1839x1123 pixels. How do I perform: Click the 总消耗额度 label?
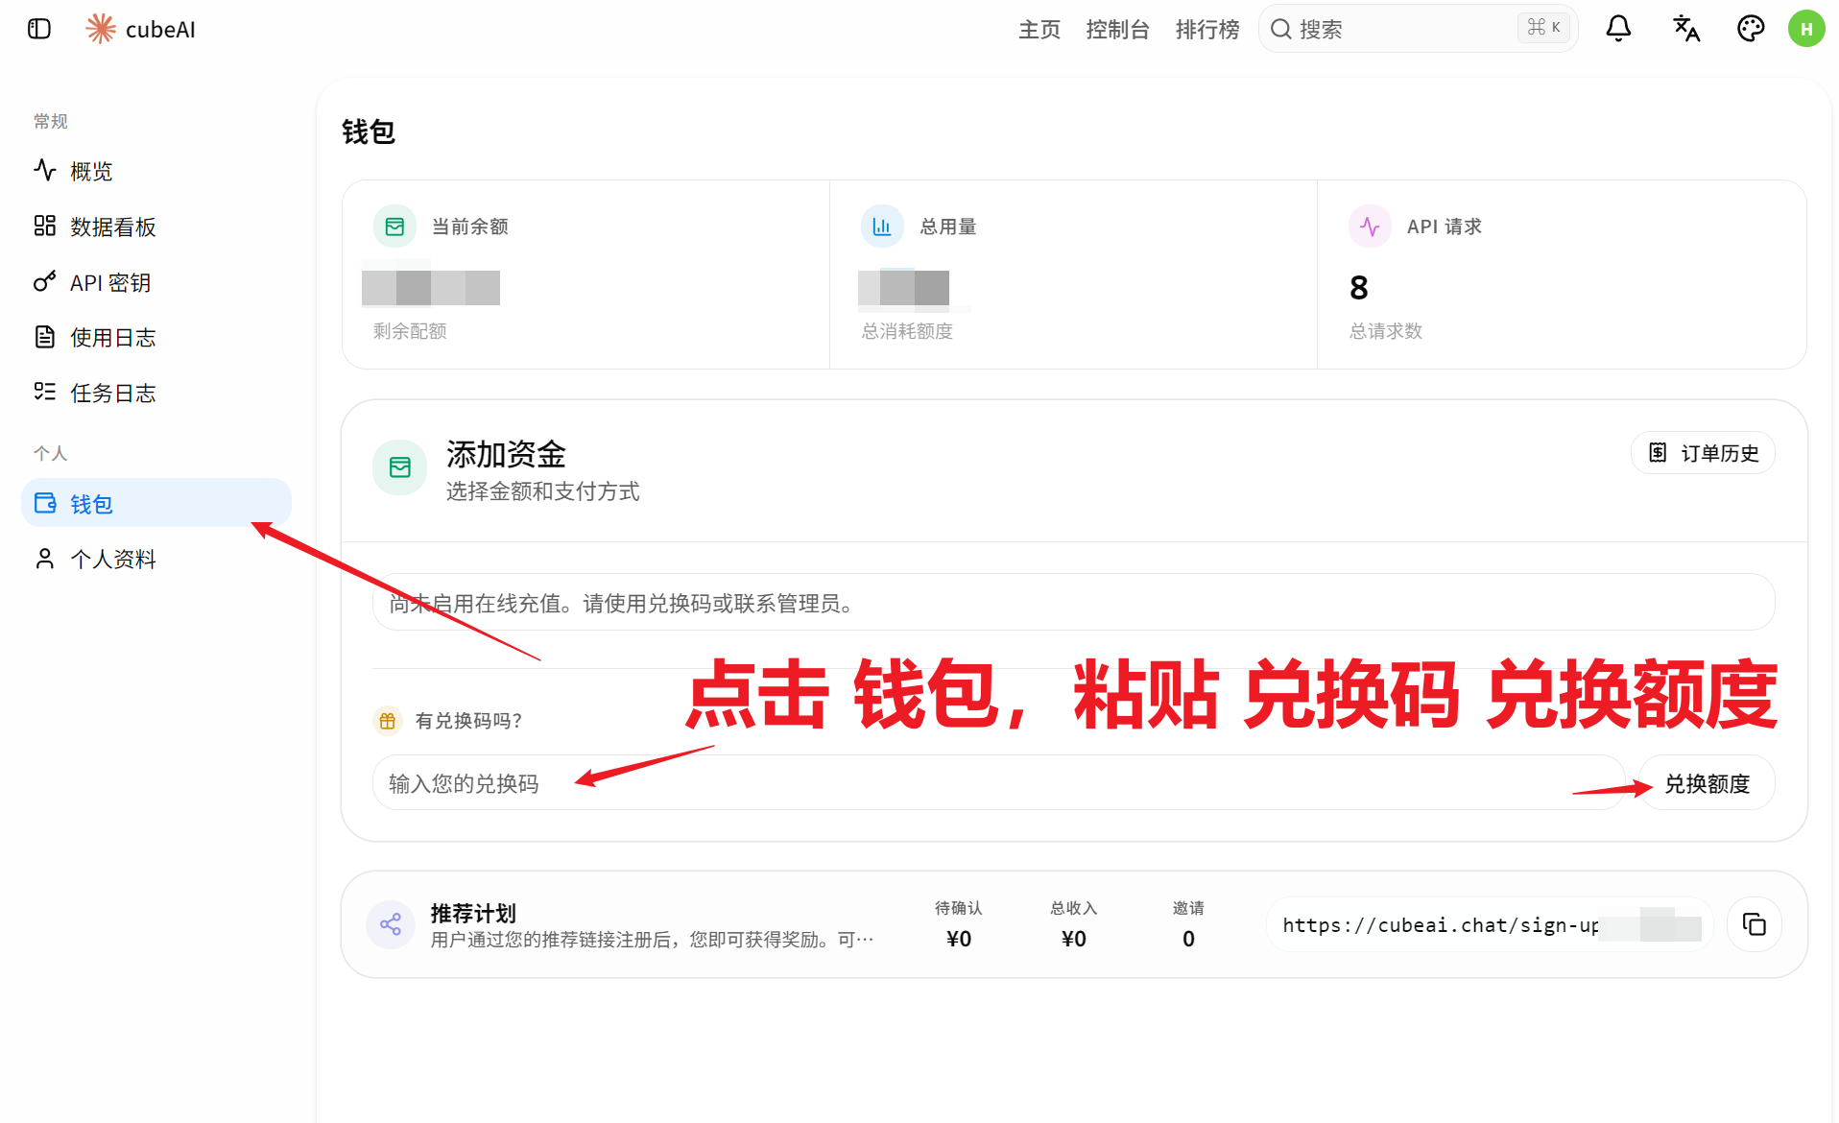pyautogui.click(x=907, y=331)
